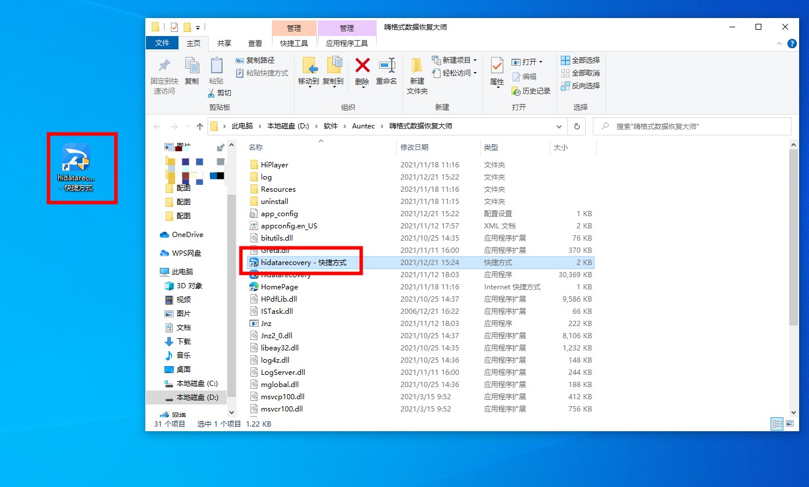Click the History (历史记录) icon
This screenshot has width=809, height=487.
(516, 91)
